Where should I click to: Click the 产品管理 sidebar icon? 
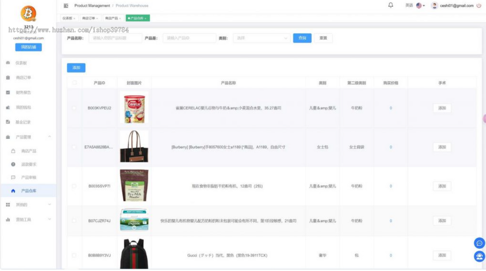point(8,137)
